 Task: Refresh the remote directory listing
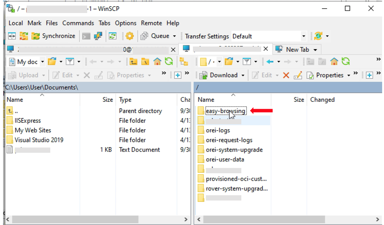345,61
